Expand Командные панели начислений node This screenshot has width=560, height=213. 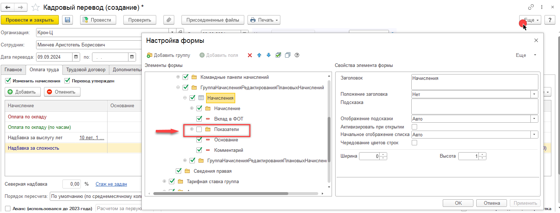click(x=178, y=77)
